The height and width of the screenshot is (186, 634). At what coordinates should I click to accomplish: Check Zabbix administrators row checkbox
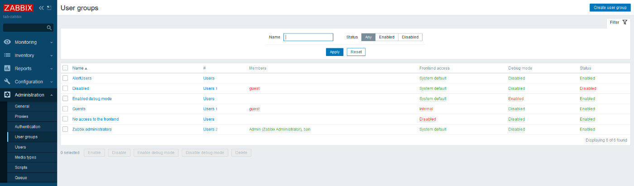click(x=65, y=129)
